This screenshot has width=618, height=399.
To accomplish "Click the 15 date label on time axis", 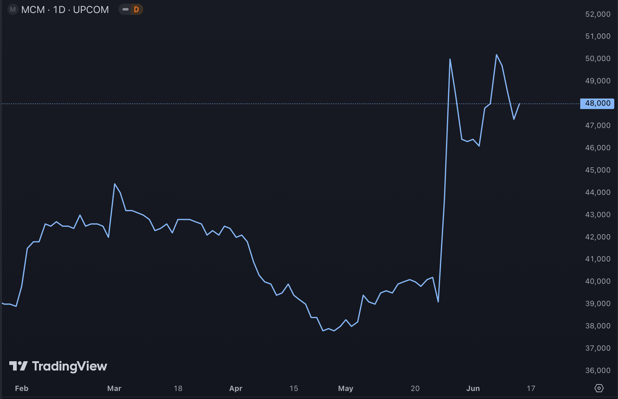I will coord(294,388).
